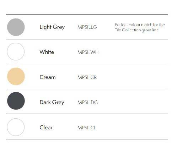Click the Cream colour name

pyautogui.click(x=48, y=77)
